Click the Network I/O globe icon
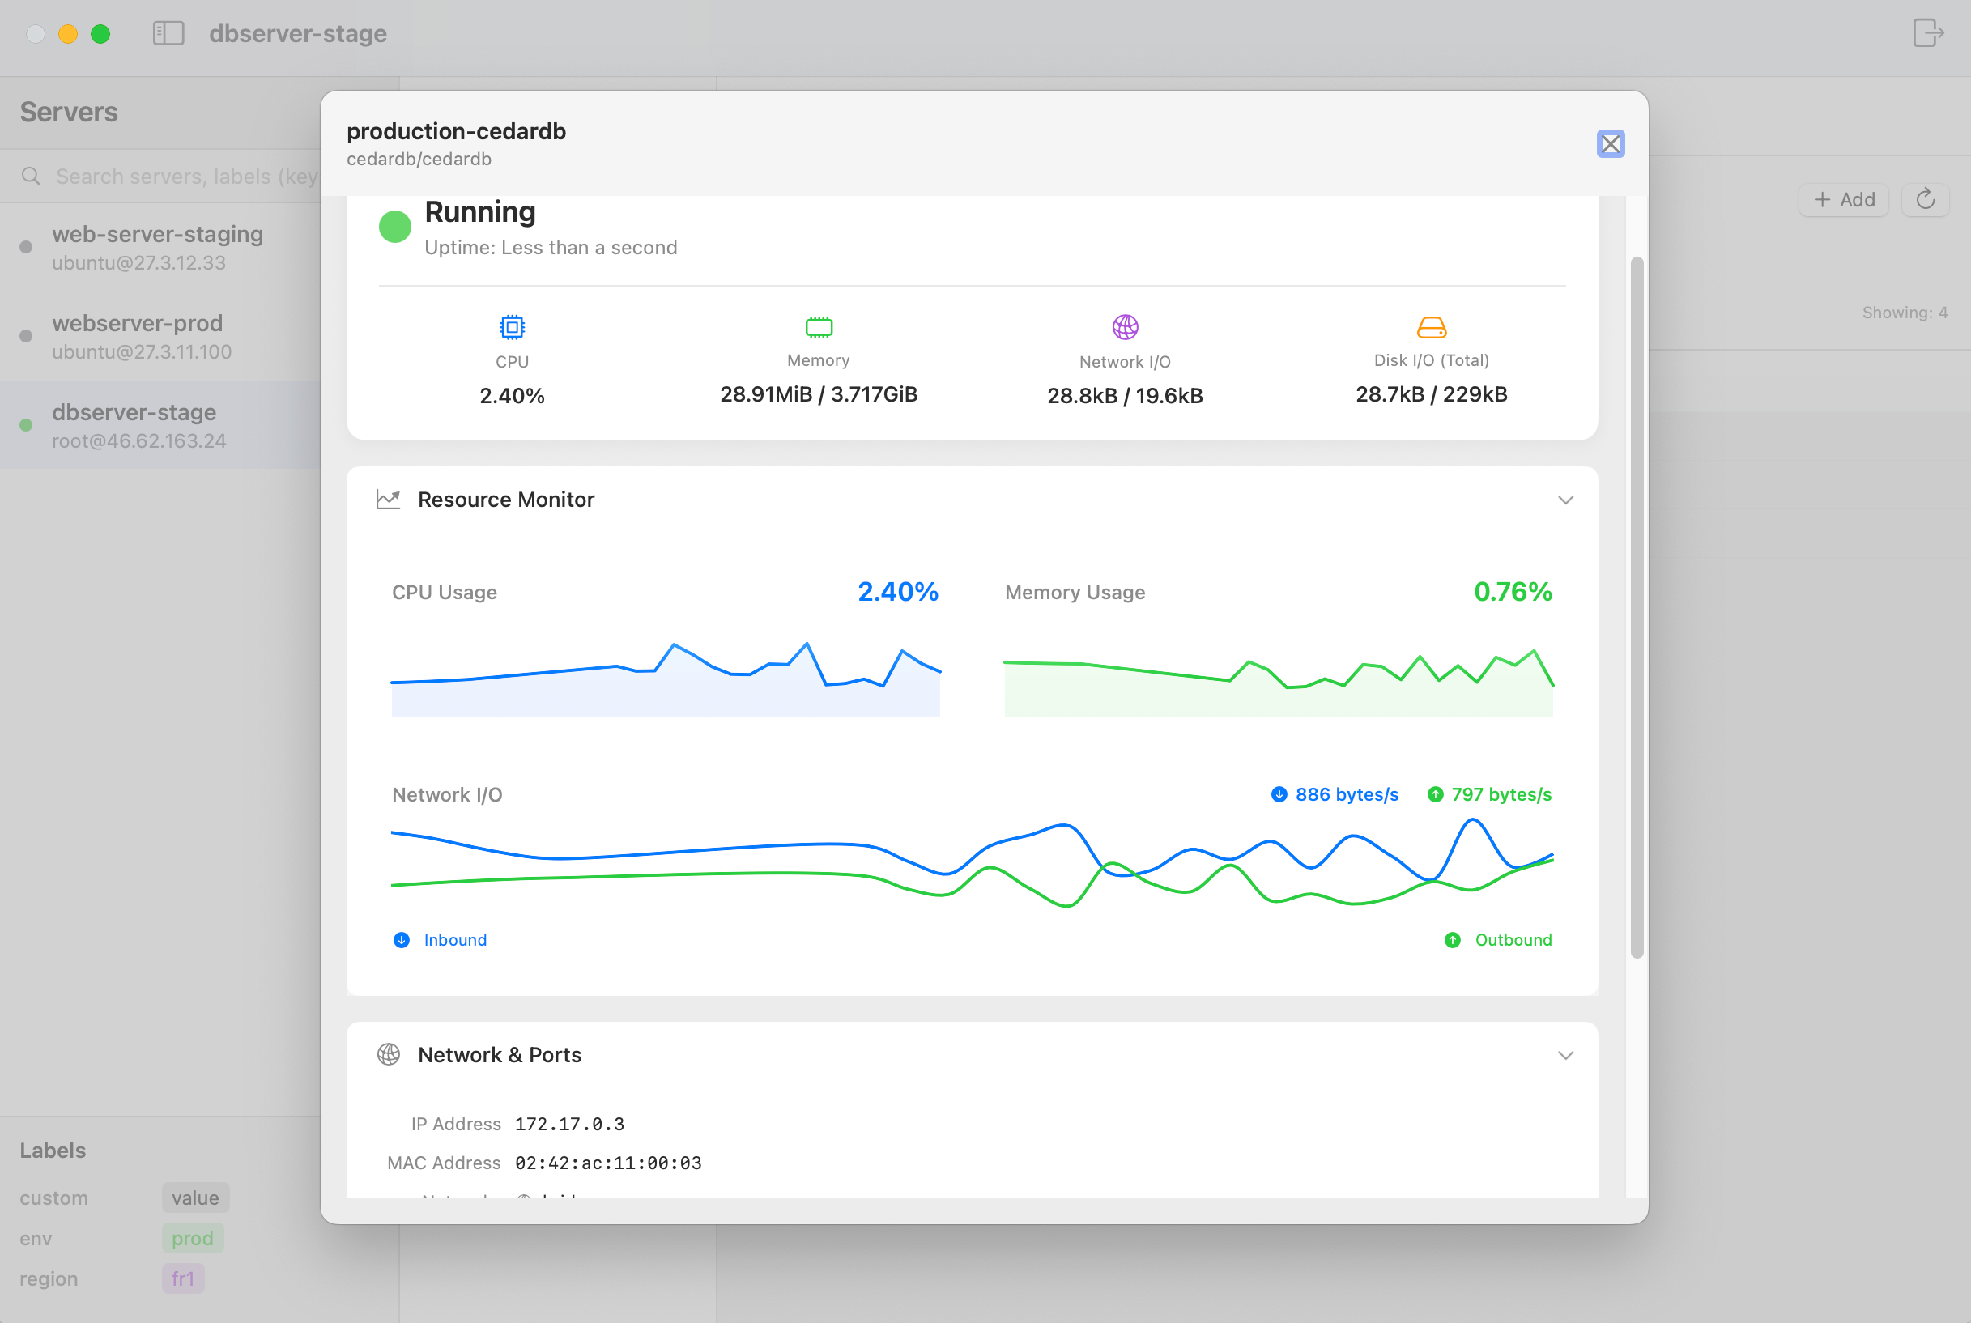Image resolution: width=1971 pixels, height=1323 pixels. tap(1125, 326)
